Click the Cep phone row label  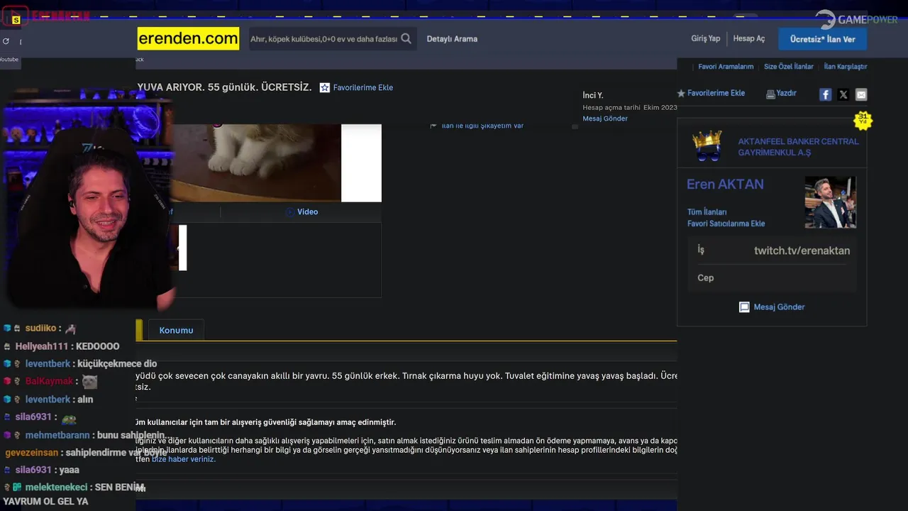tap(706, 278)
